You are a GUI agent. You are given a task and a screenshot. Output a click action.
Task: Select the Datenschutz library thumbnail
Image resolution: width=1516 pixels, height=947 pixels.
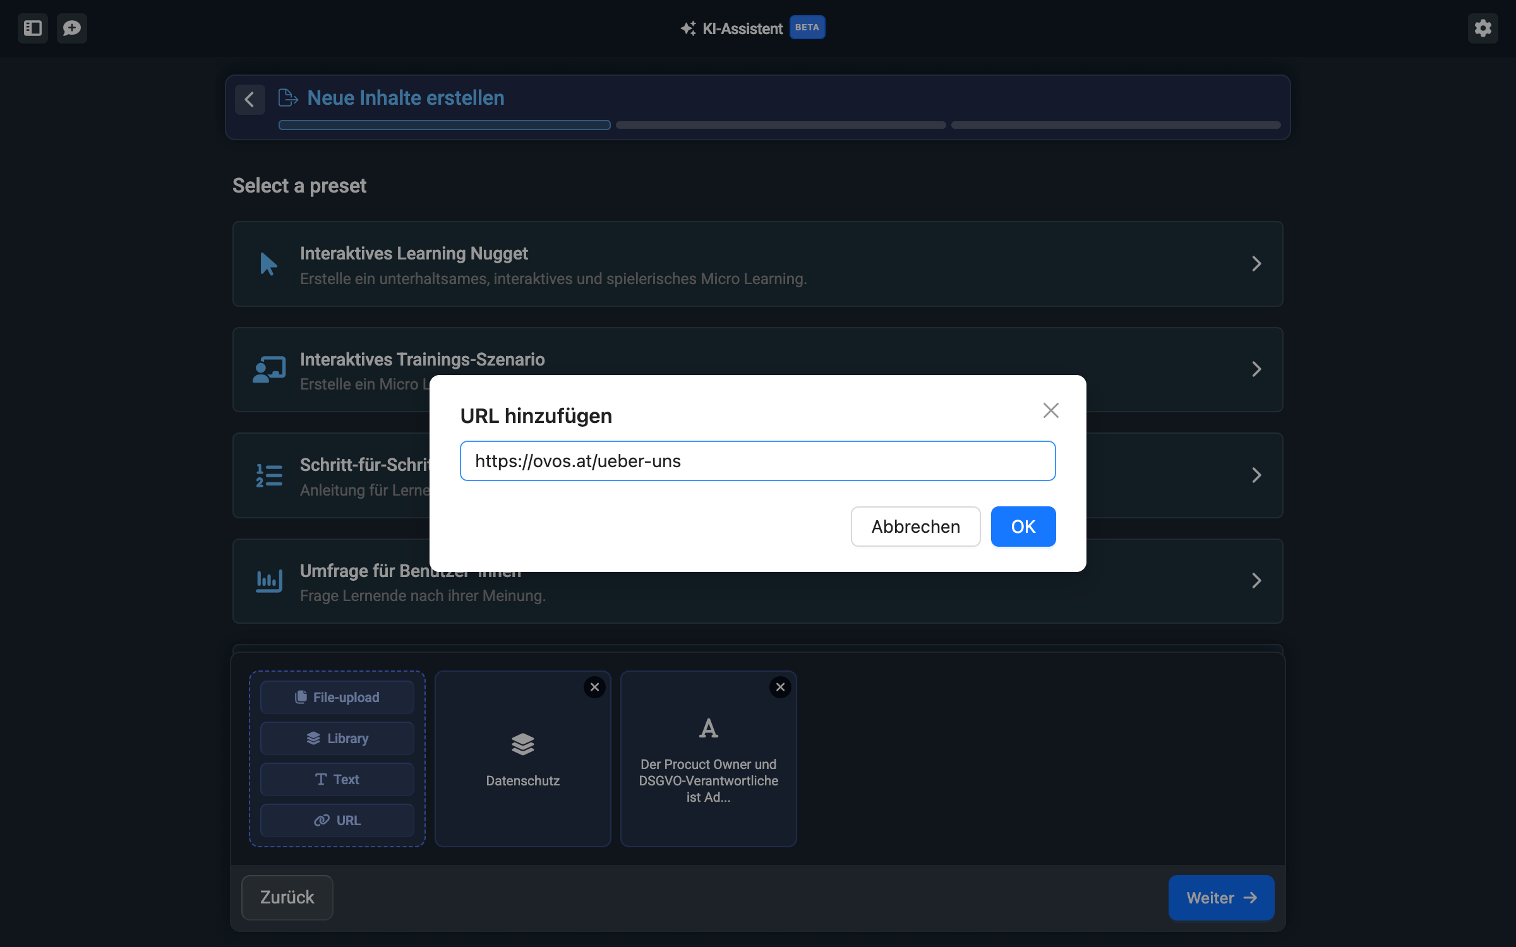click(x=522, y=759)
